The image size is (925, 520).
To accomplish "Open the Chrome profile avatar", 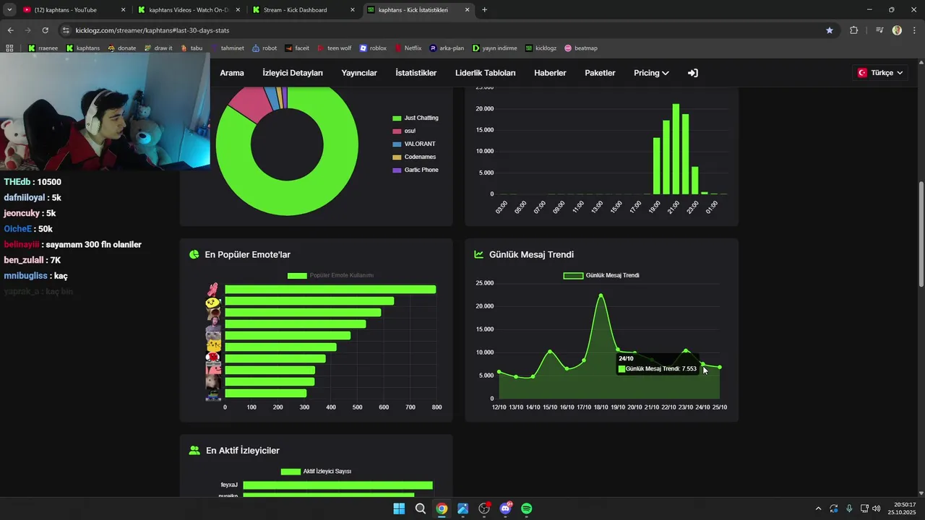I will point(897,30).
